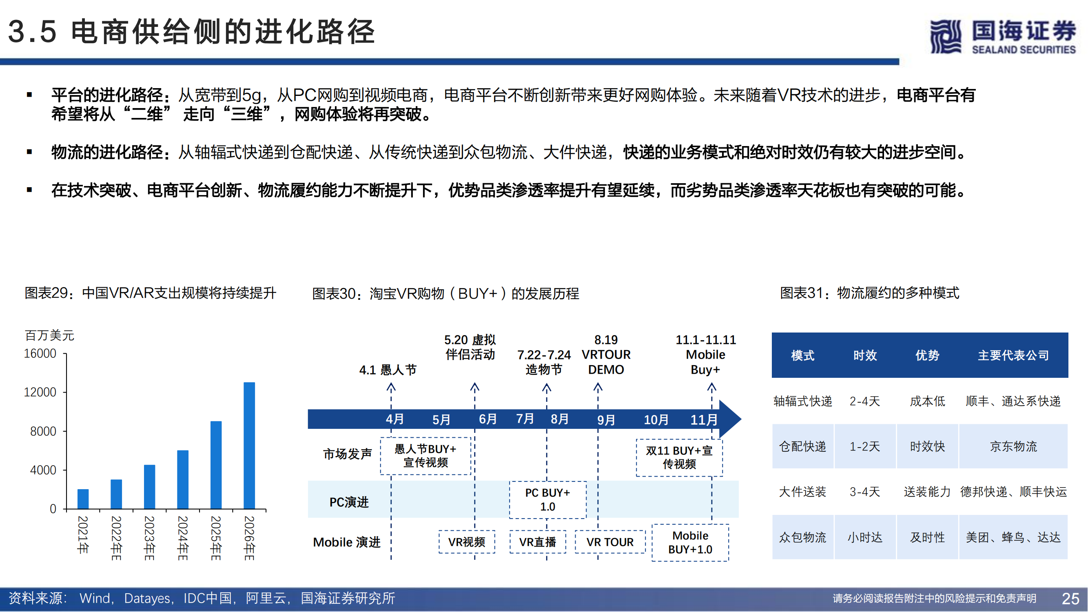
Task: Click the '4.1 愚人节' event label
Action: pos(388,370)
